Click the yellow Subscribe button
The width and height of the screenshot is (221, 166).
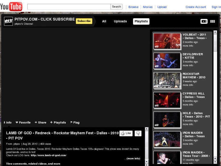(84, 21)
